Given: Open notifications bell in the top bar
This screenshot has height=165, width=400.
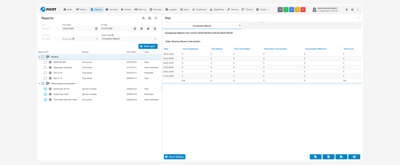Looking at the screenshot, I should (347, 10).
